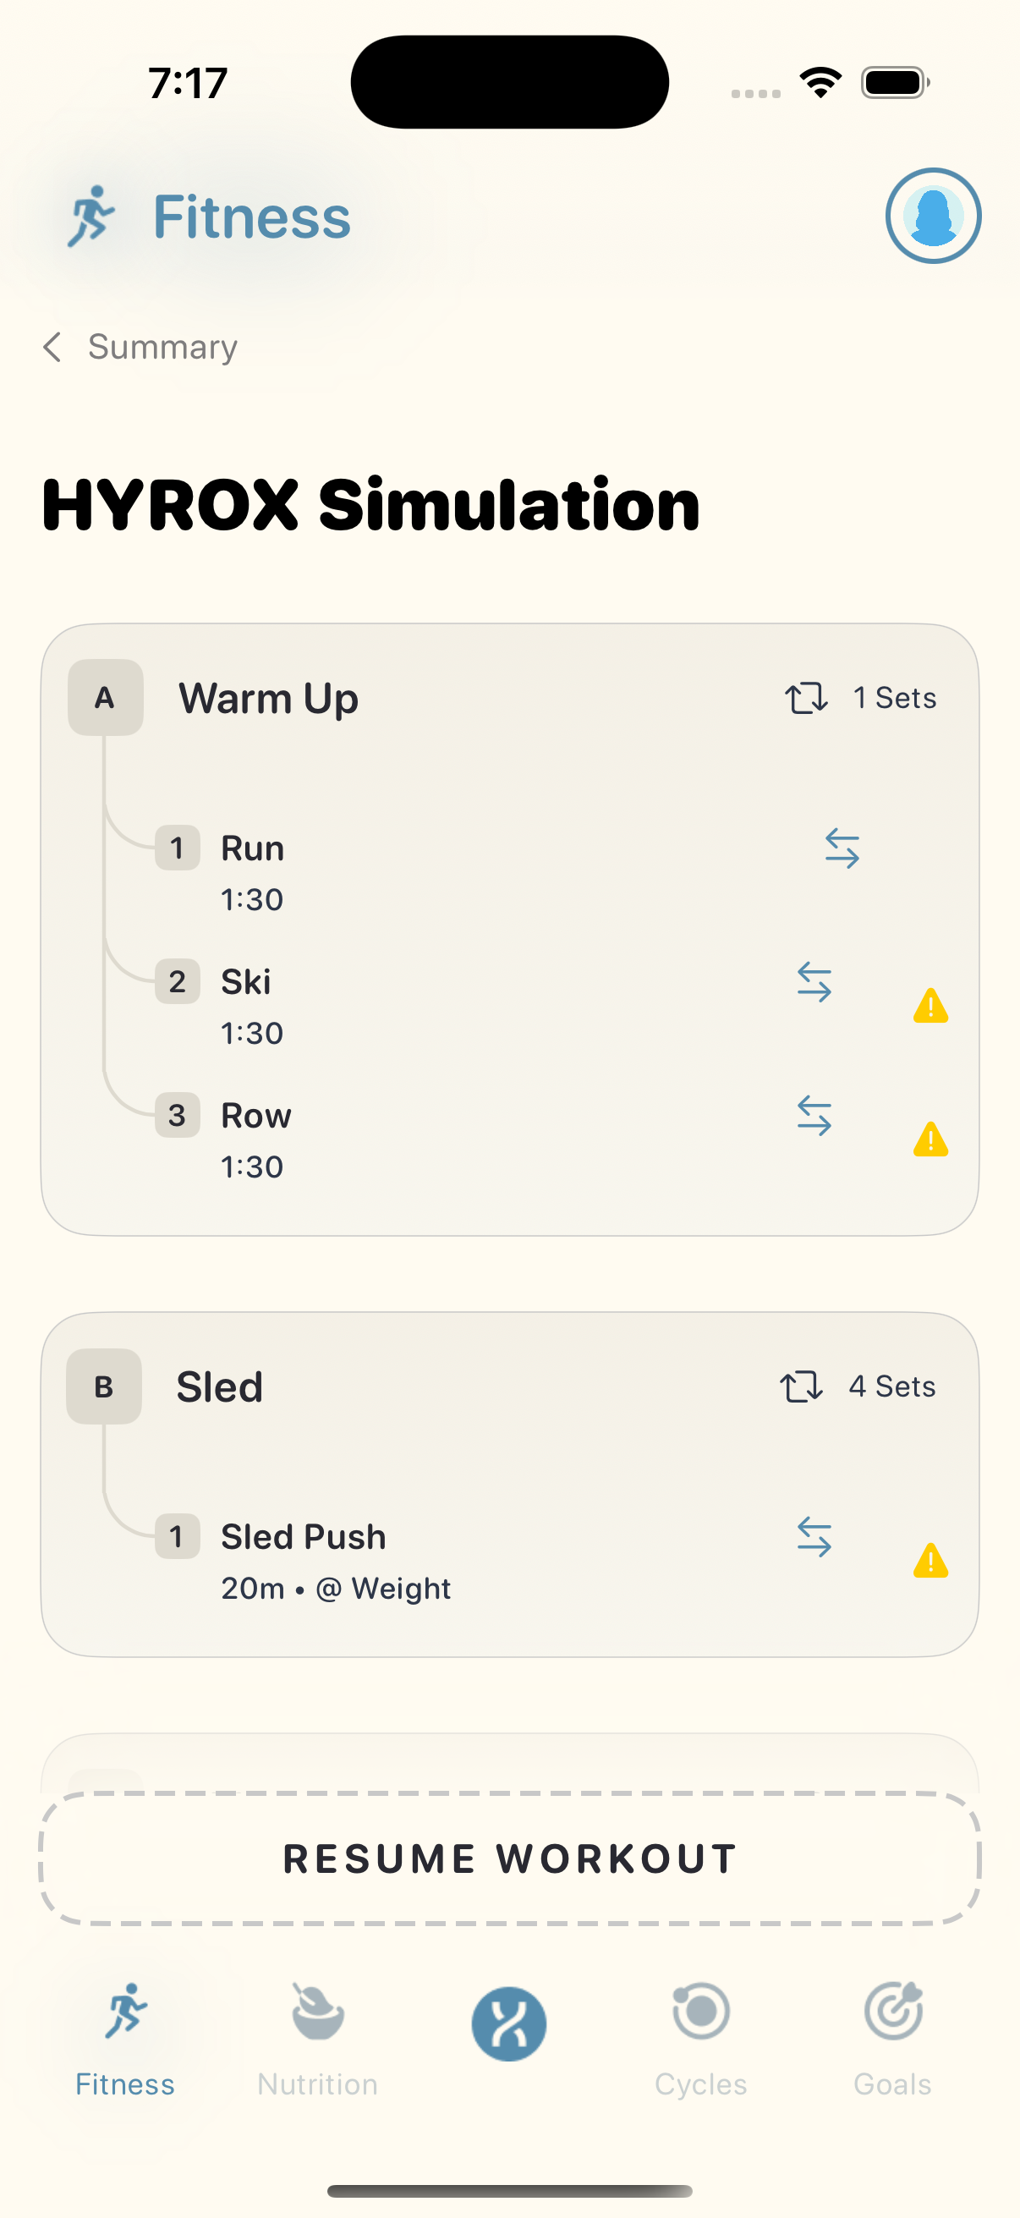Open the Sled Push exercise row

pyautogui.click(x=509, y=1561)
